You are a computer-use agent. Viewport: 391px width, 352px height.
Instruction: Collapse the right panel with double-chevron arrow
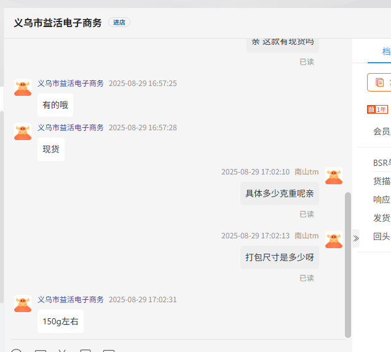[x=355, y=238]
